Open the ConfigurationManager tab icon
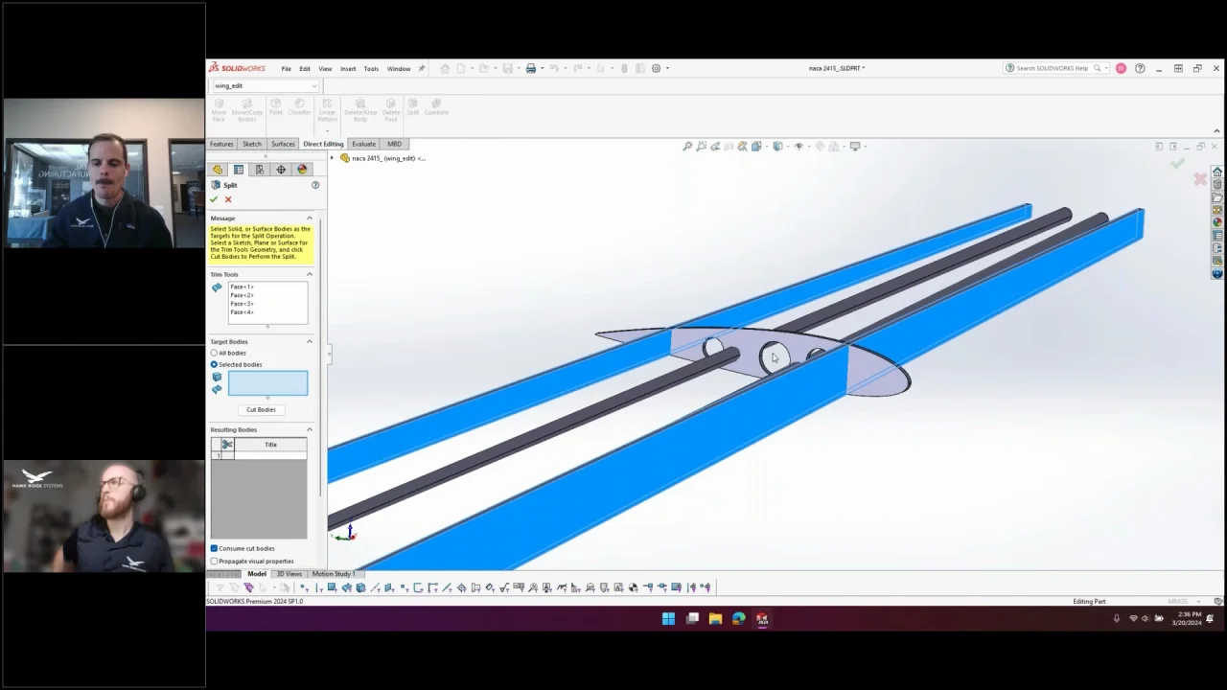Screen dimensions: 1227x690 (x=260, y=170)
